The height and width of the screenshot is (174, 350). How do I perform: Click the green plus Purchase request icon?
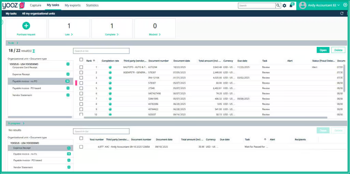click(x=26, y=26)
